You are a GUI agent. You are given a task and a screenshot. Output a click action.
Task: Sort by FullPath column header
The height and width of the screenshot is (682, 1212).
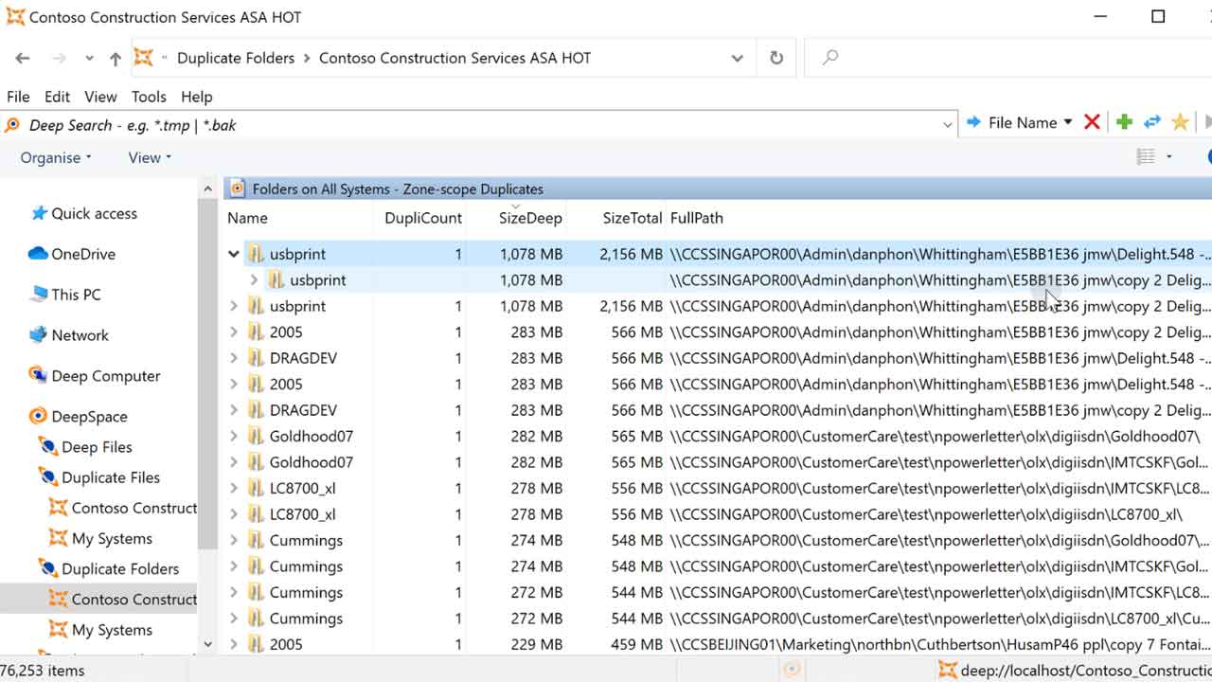[697, 218]
